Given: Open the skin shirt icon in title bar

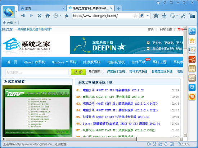Looking at the screenshot, I should 158,3.
